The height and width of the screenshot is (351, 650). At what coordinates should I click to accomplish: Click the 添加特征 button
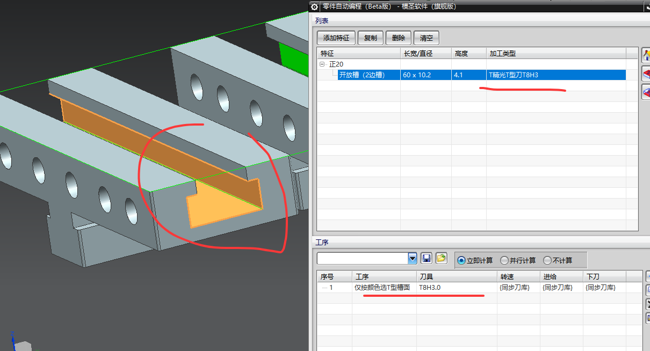pos(336,38)
